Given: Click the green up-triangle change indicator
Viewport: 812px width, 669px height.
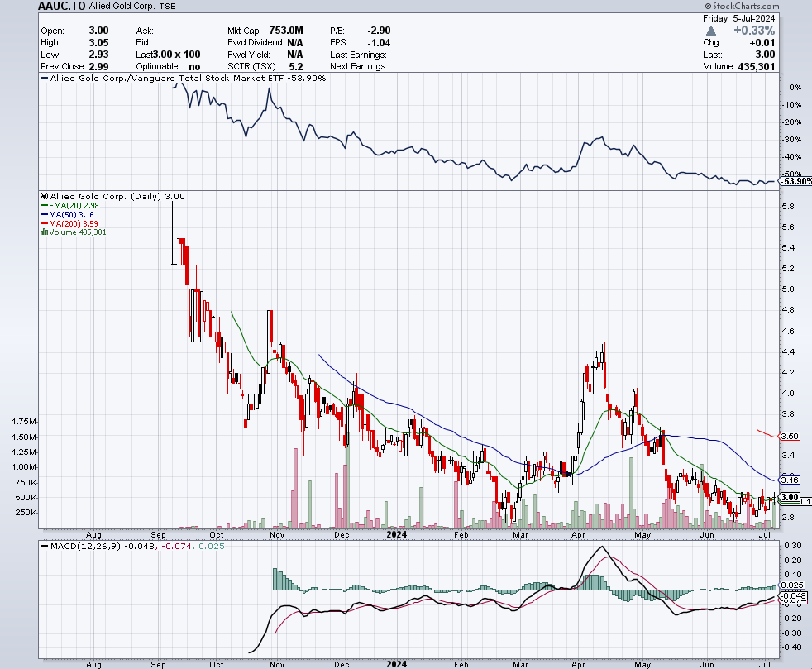Looking at the screenshot, I should 711,31.
